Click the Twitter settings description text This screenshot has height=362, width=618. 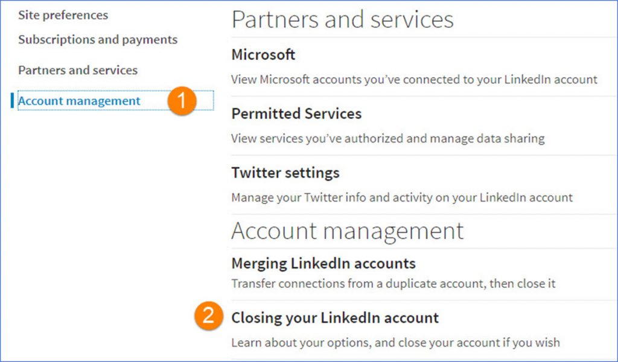click(x=401, y=197)
